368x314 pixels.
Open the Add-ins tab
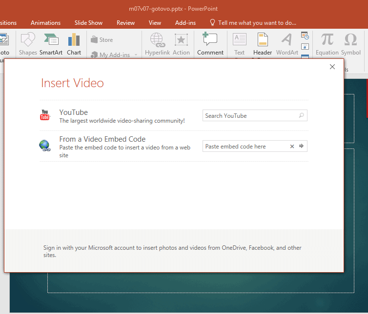tap(185, 23)
